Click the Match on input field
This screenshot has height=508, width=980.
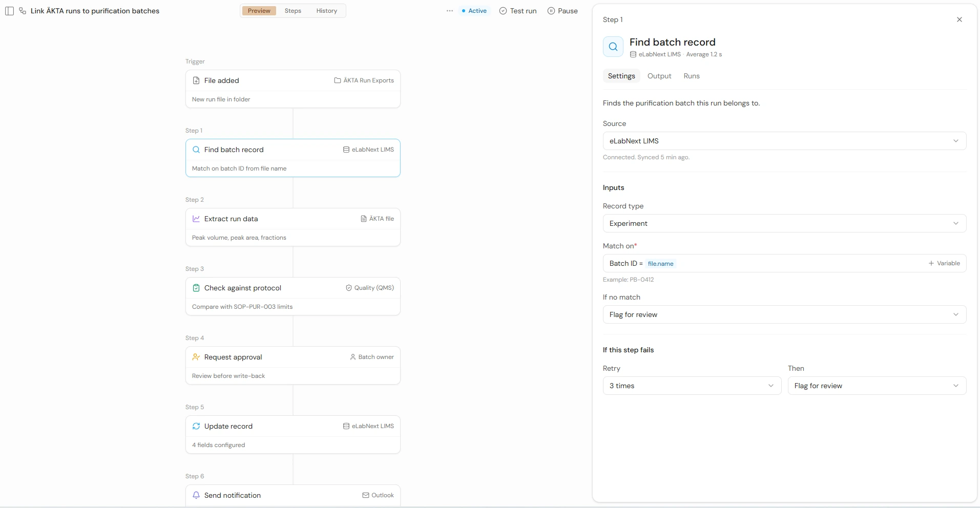(784, 263)
